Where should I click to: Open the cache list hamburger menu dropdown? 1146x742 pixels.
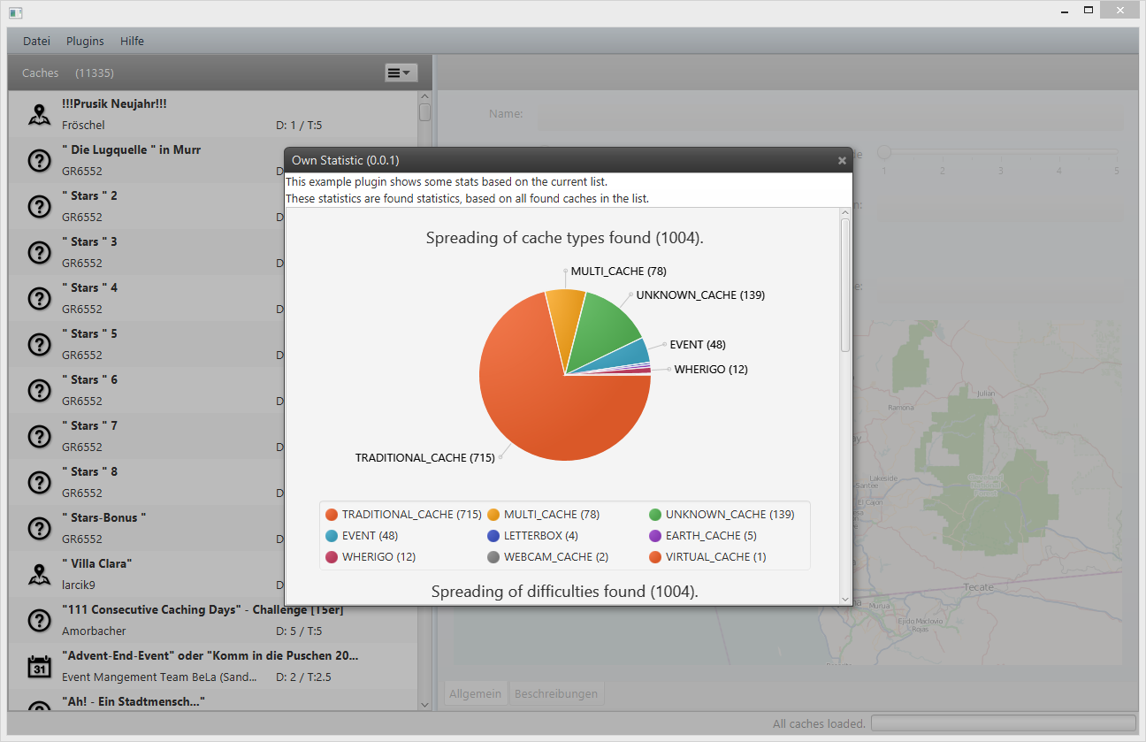[401, 73]
